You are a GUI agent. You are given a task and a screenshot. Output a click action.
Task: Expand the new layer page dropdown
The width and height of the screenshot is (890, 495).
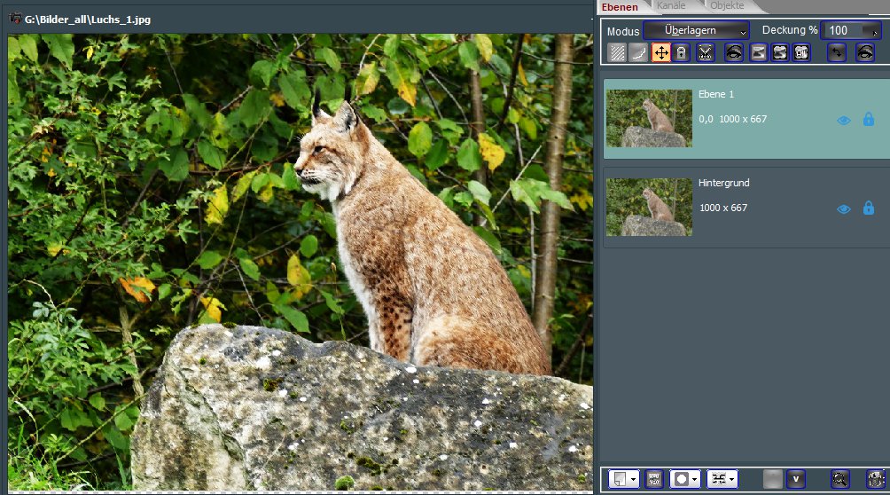624,478
